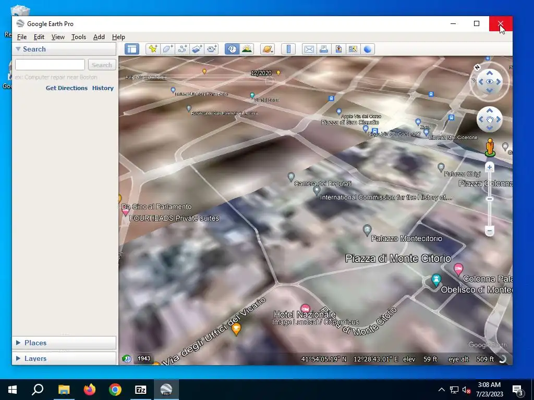The height and width of the screenshot is (400, 534).
Task: Look left with the eye joystick arrow
Action: pyautogui.click(x=480, y=82)
